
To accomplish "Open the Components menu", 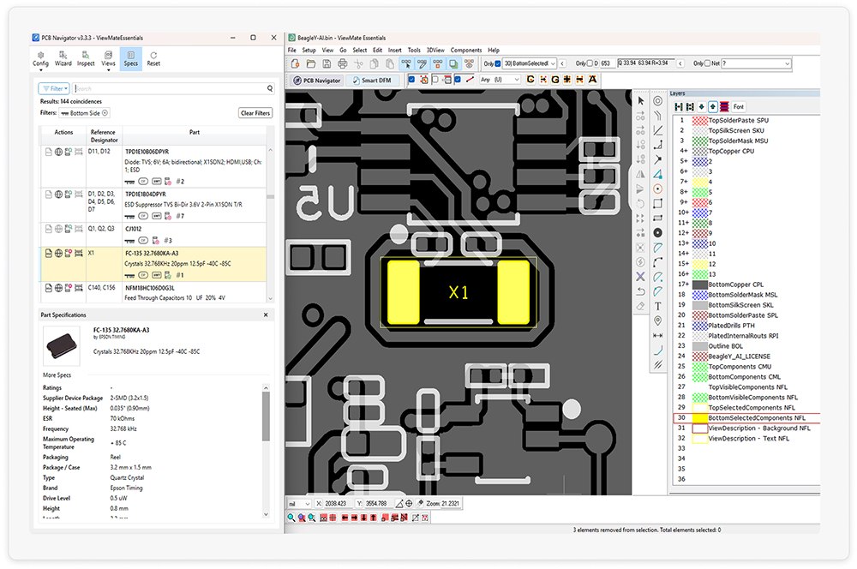I will click(x=466, y=51).
